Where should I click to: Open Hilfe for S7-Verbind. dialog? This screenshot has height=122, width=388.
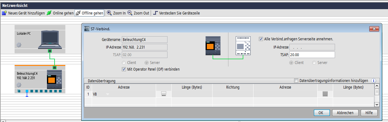(369, 113)
